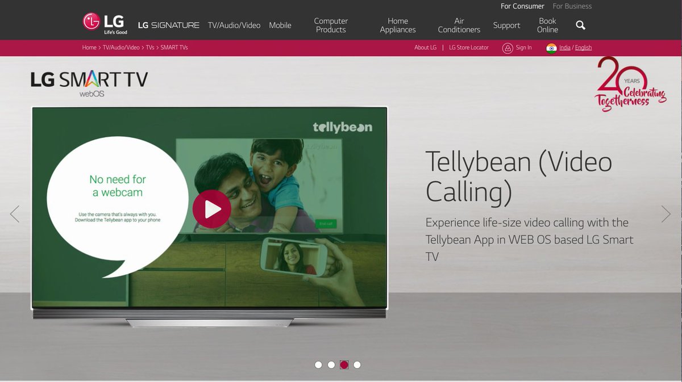Click the 20 Years Celebrating Togetherness logo

[x=630, y=84]
